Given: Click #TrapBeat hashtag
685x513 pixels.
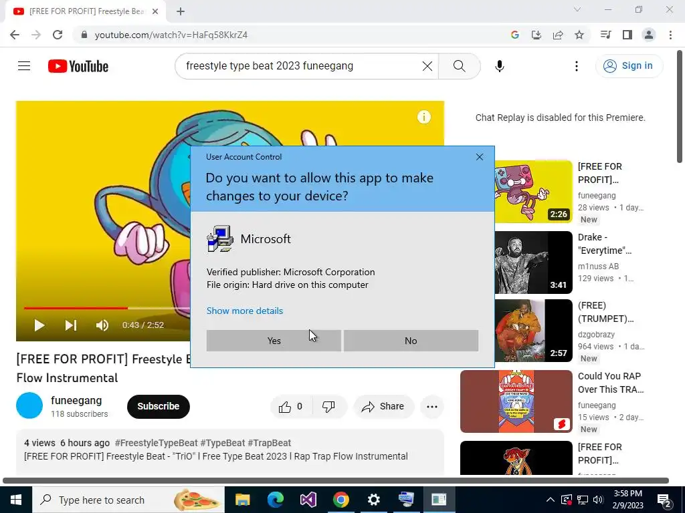Looking at the screenshot, I should click(x=269, y=443).
